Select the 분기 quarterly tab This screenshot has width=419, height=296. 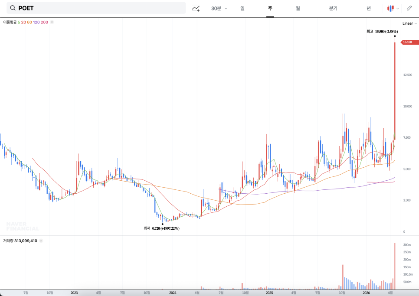tap(333, 8)
